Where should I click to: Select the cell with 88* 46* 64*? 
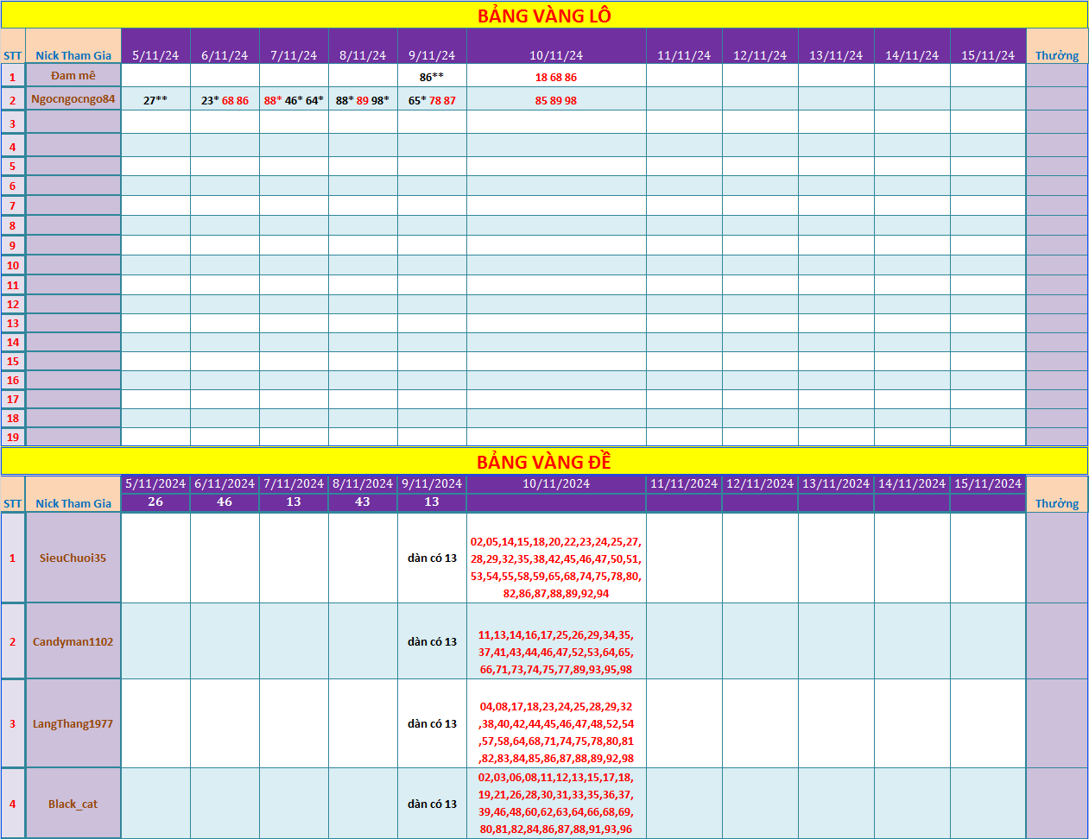[x=294, y=100]
